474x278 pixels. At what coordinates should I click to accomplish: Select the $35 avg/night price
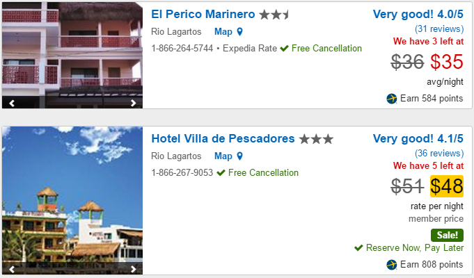point(446,62)
